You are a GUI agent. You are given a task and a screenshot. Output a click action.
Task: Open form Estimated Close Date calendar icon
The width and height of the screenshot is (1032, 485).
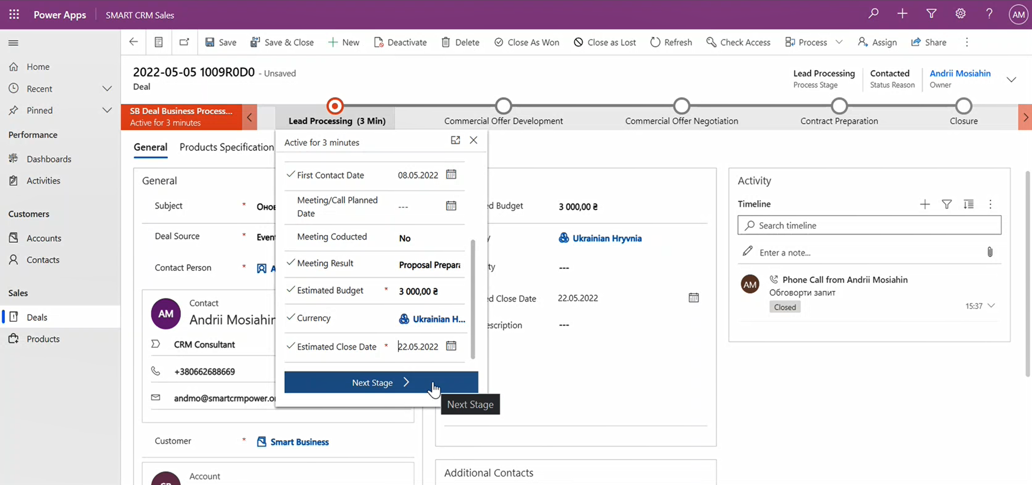(694, 298)
